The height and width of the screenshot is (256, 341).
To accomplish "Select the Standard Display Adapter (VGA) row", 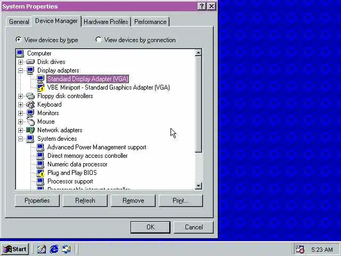I will pyautogui.click(x=87, y=79).
